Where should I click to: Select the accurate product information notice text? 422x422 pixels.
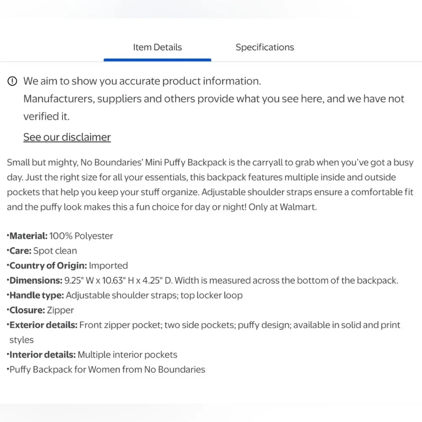coord(142,81)
